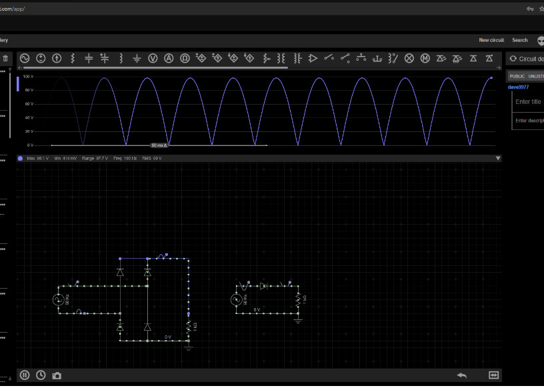Choose the lamp component icon
The height and width of the screenshot is (388, 544).
(409, 59)
